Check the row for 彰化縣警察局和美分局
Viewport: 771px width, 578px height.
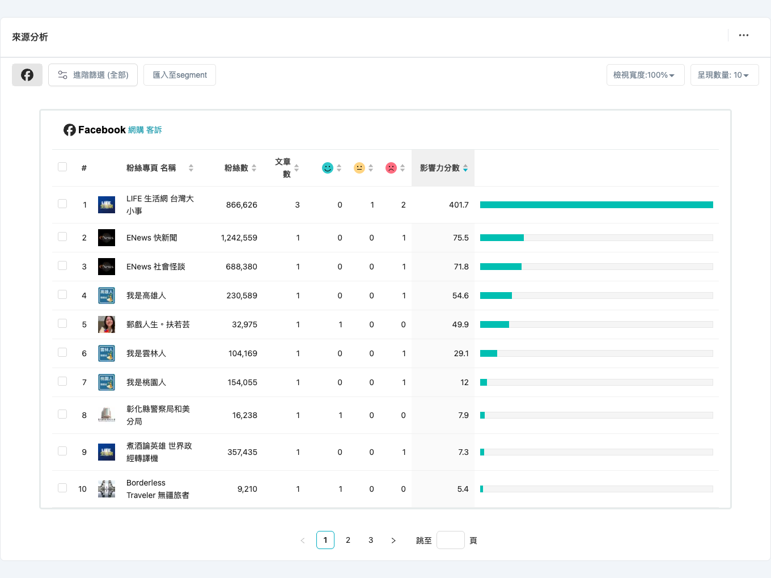click(x=62, y=414)
